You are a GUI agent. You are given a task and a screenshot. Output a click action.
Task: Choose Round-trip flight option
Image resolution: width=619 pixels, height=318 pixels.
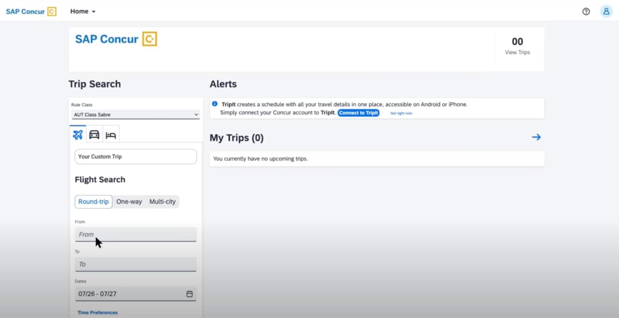[93, 202]
